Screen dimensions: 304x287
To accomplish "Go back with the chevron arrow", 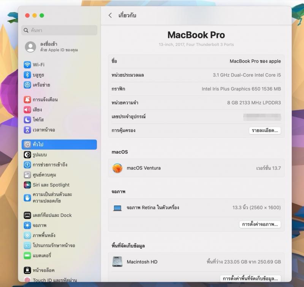I will [x=110, y=16].
